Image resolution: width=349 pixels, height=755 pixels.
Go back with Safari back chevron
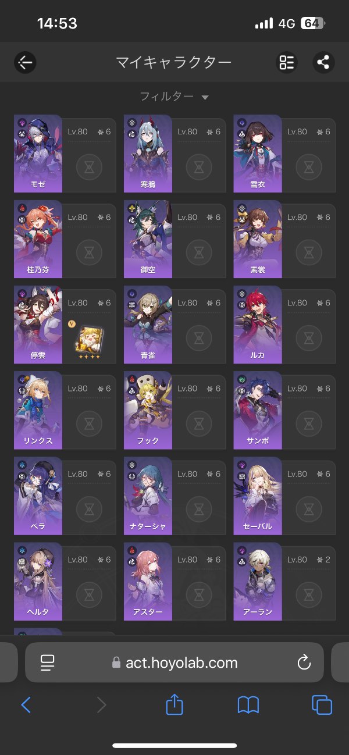(26, 706)
